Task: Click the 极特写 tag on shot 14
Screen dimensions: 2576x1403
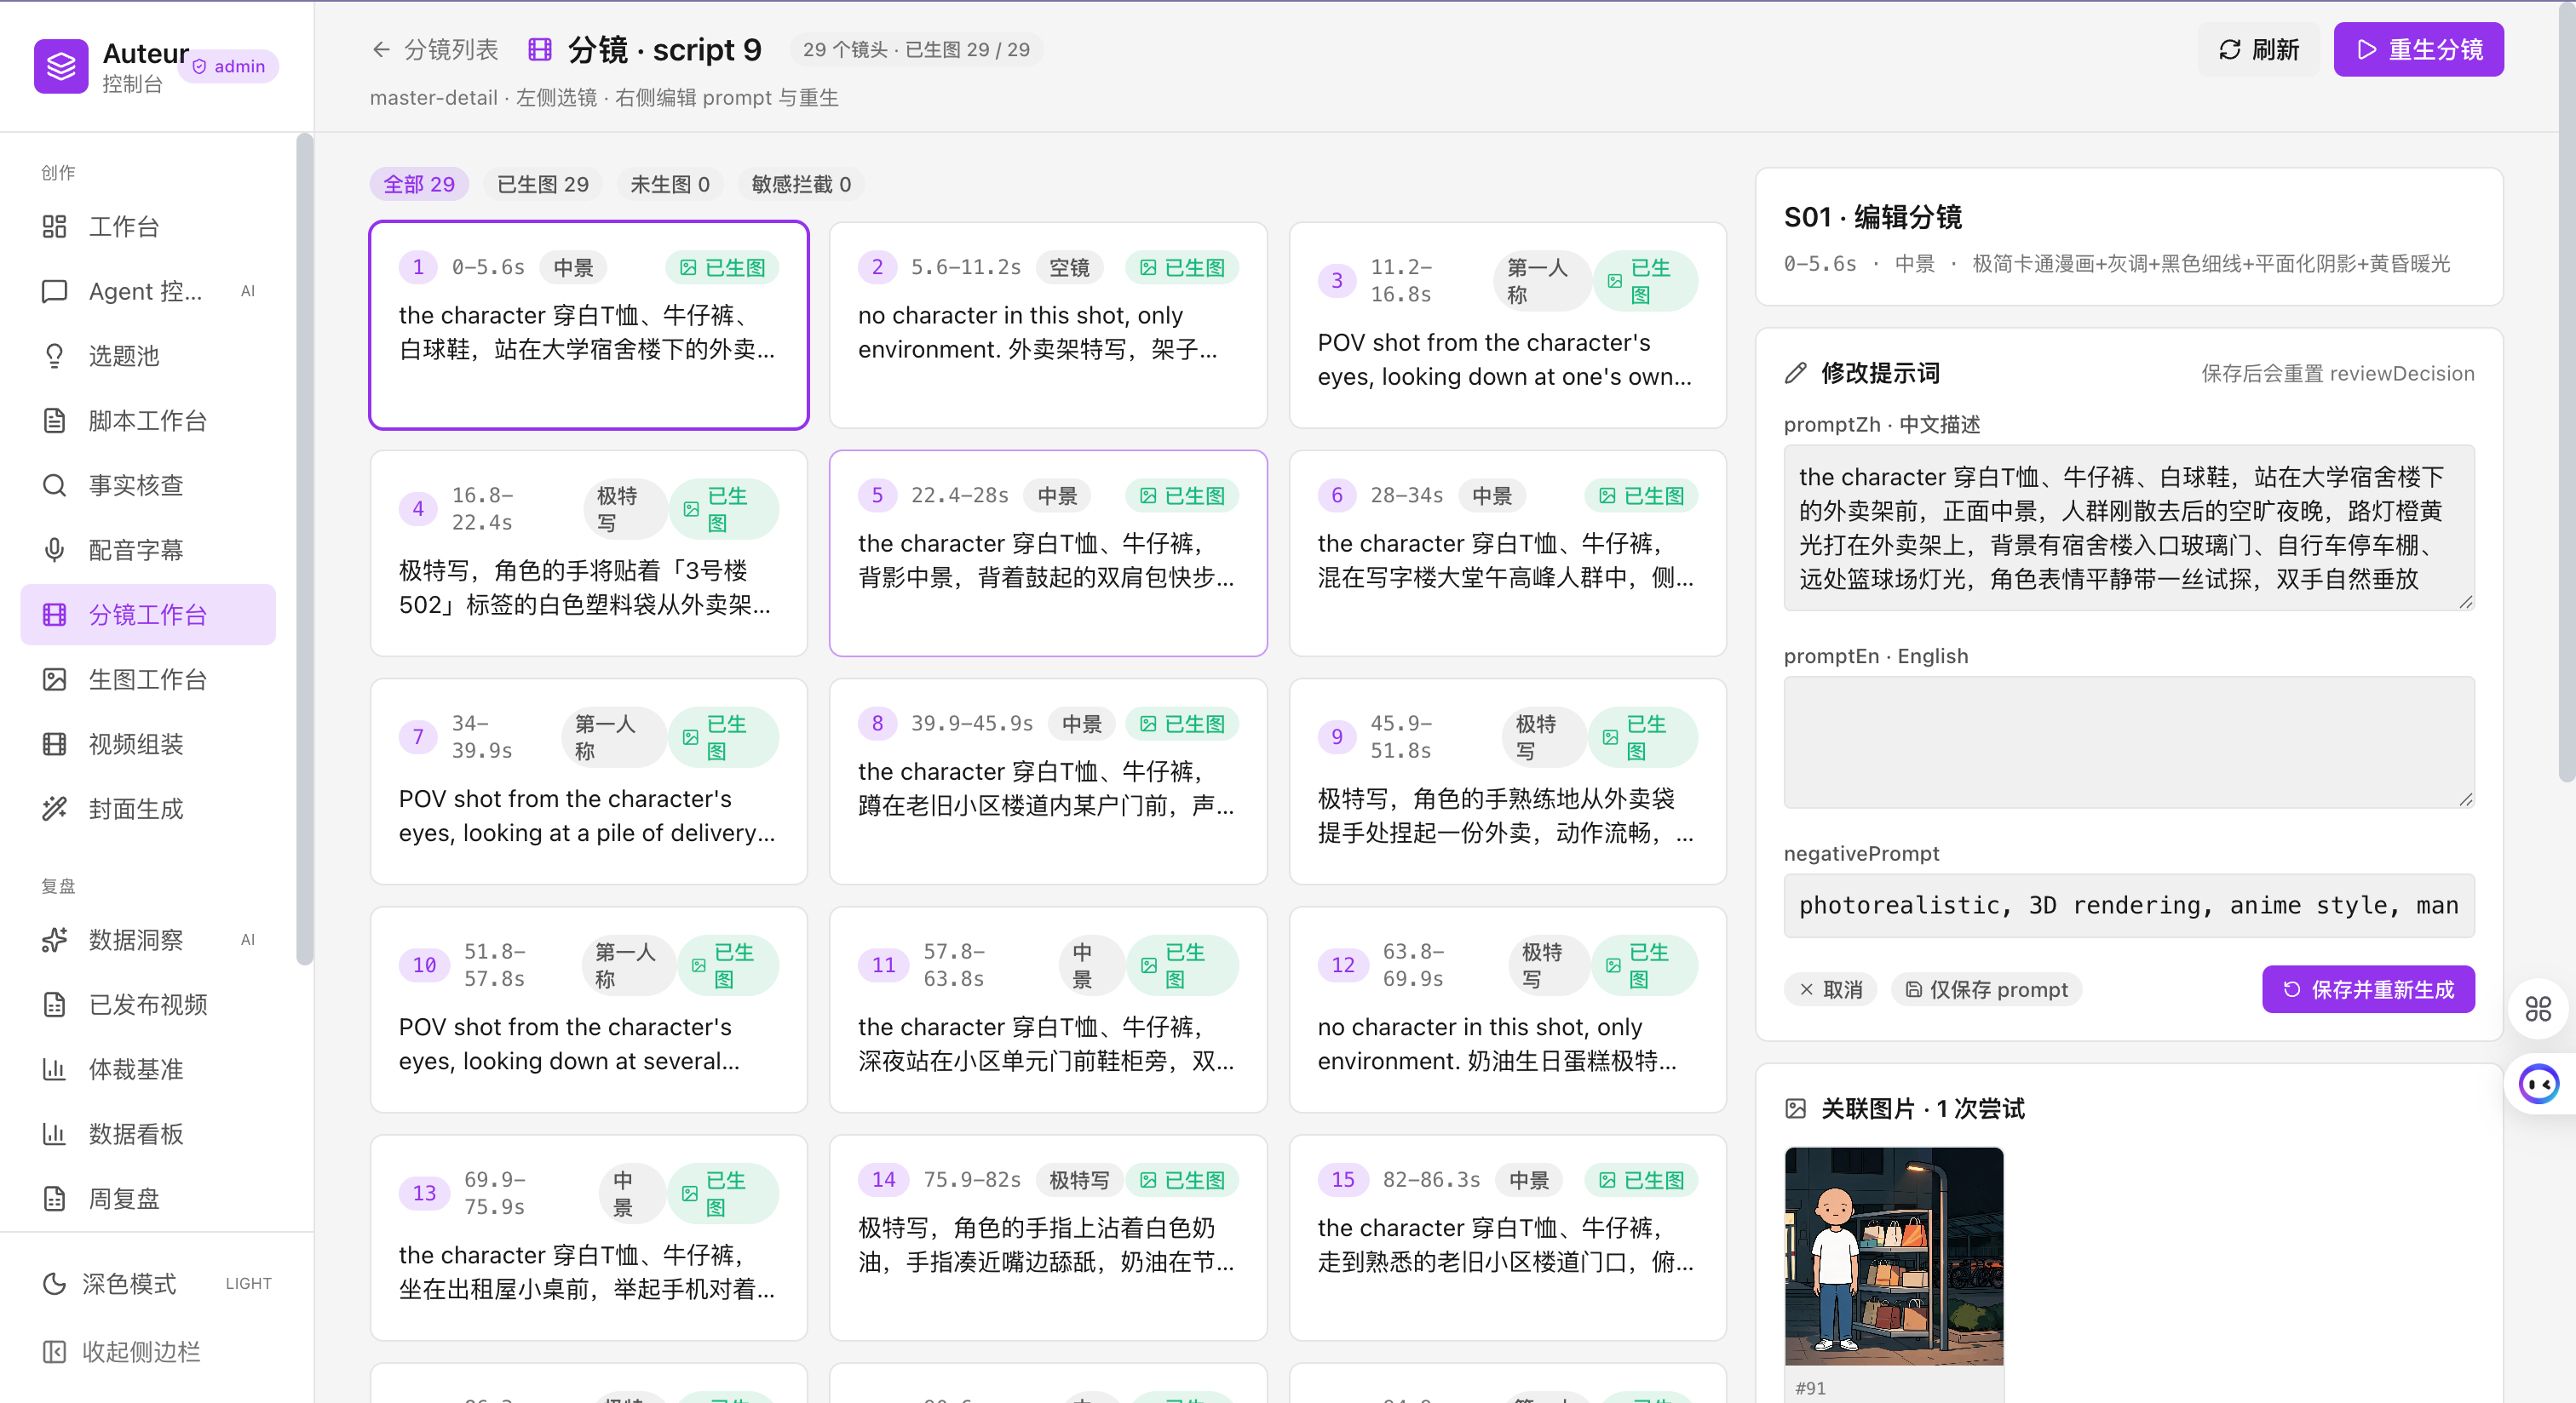Action: tap(1079, 1180)
